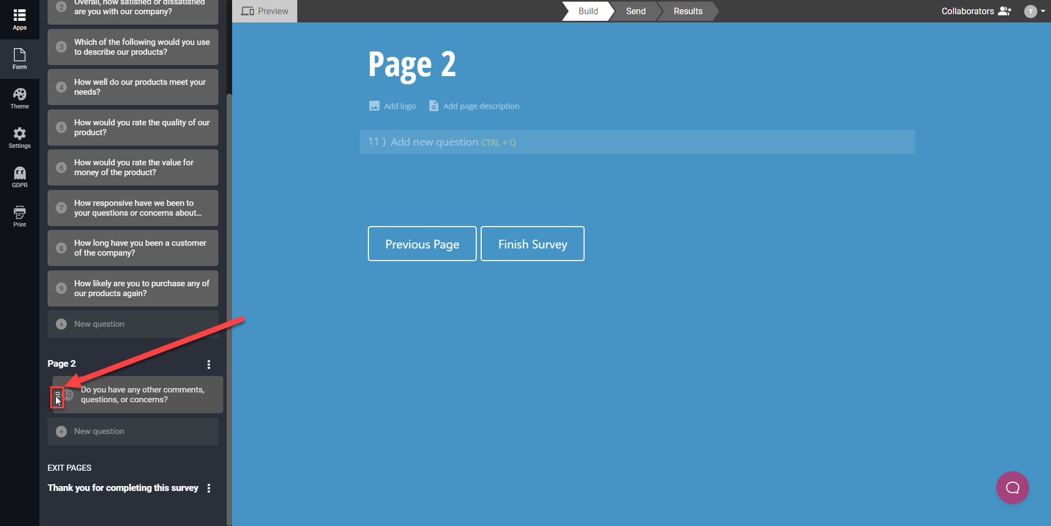This screenshot has width=1051, height=526.
Task: Select the Form sidebar icon
Action: click(x=20, y=59)
